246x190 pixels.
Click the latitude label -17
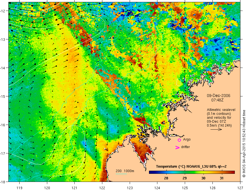coord(3,153)
